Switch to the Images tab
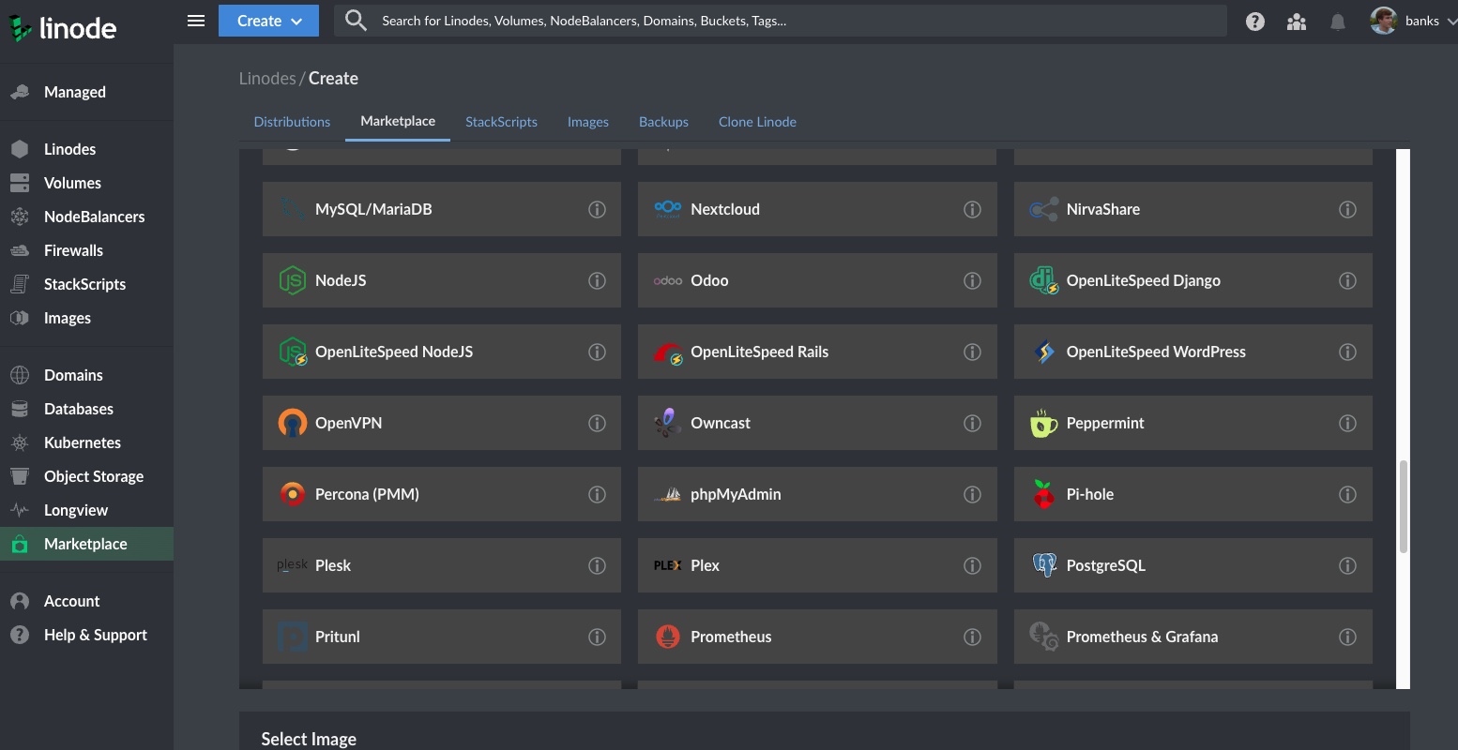 (588, 122)
